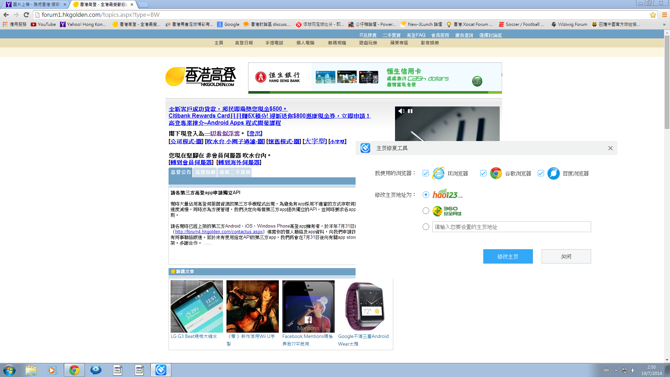Screen dimensions: 670x377
Task: Toggle the IE browser checkbox
Action: pos(425,173)
